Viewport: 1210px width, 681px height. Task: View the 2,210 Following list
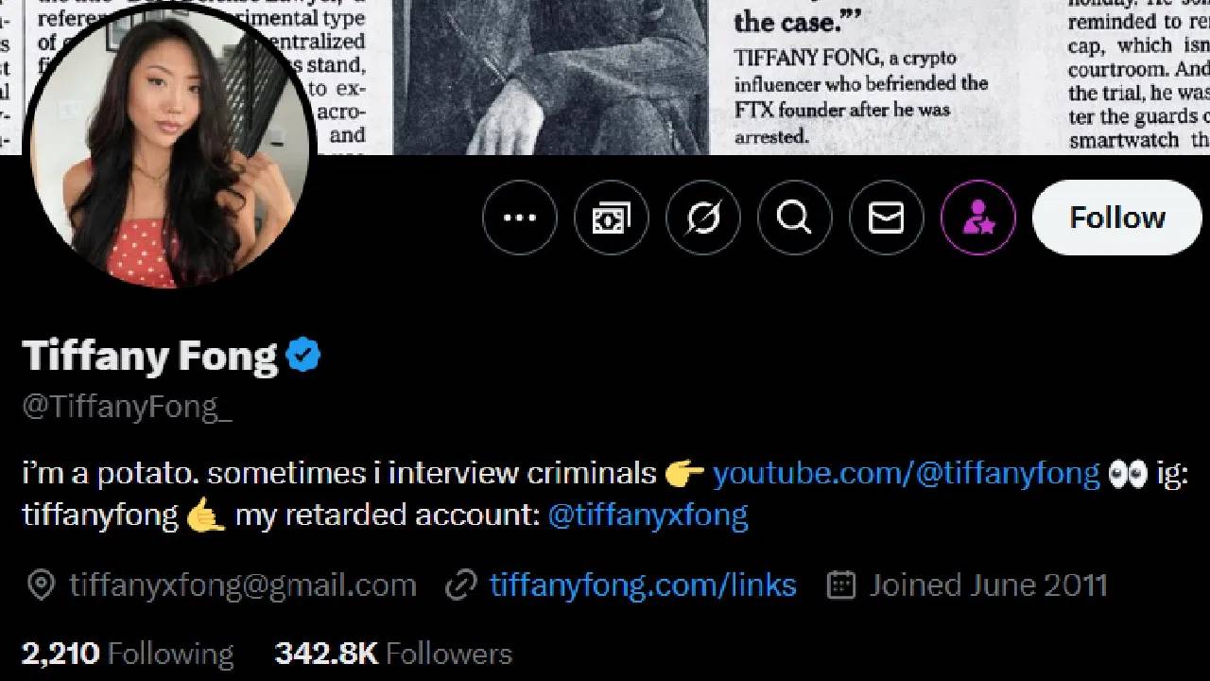[127, 654]
